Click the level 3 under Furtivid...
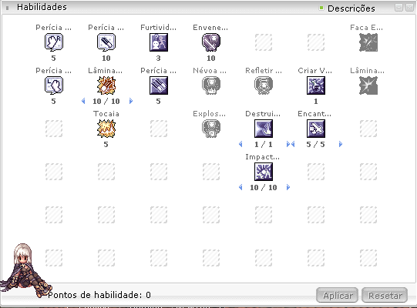 (x=159, y=59)
